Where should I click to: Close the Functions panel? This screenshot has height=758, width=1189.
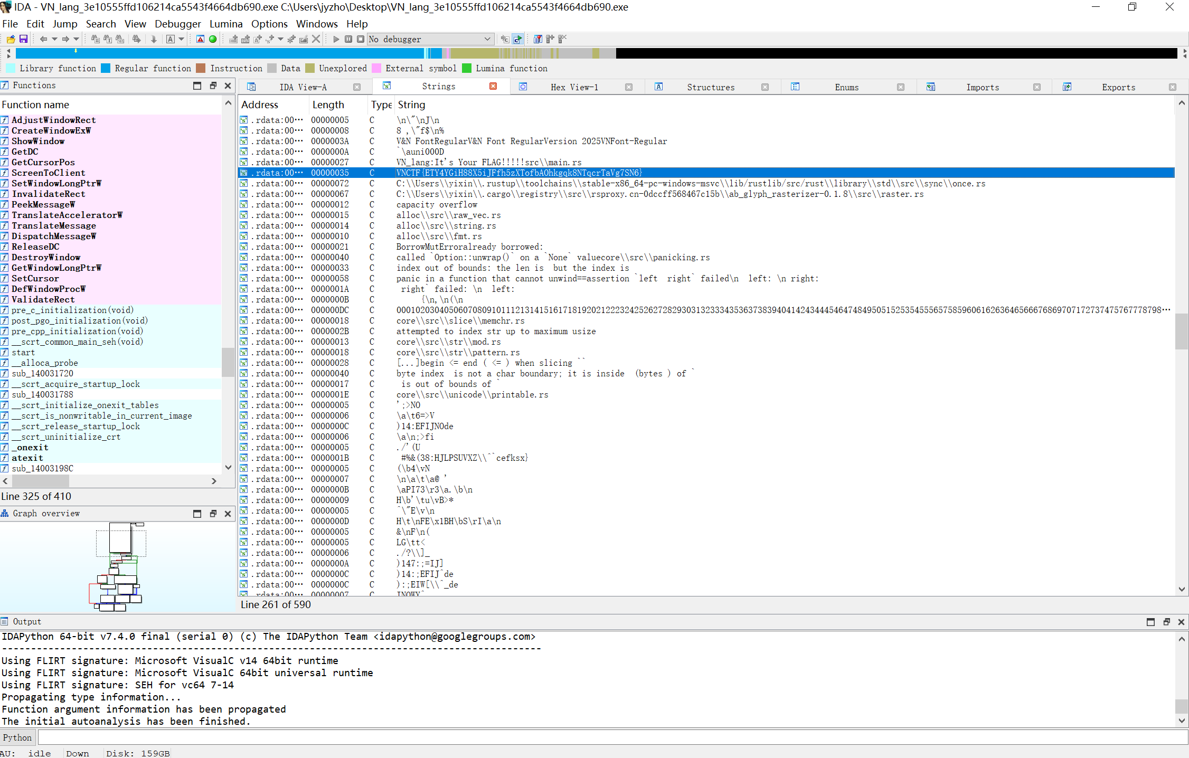(228, 86)
